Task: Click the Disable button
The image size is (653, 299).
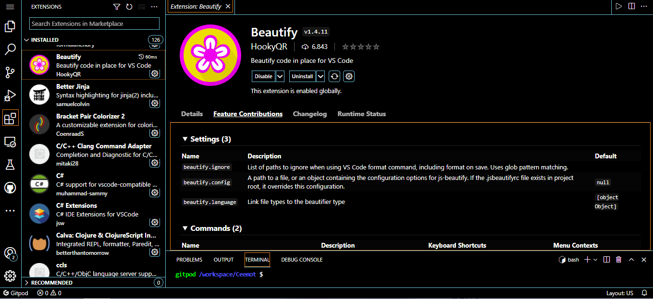Action: 263,76
